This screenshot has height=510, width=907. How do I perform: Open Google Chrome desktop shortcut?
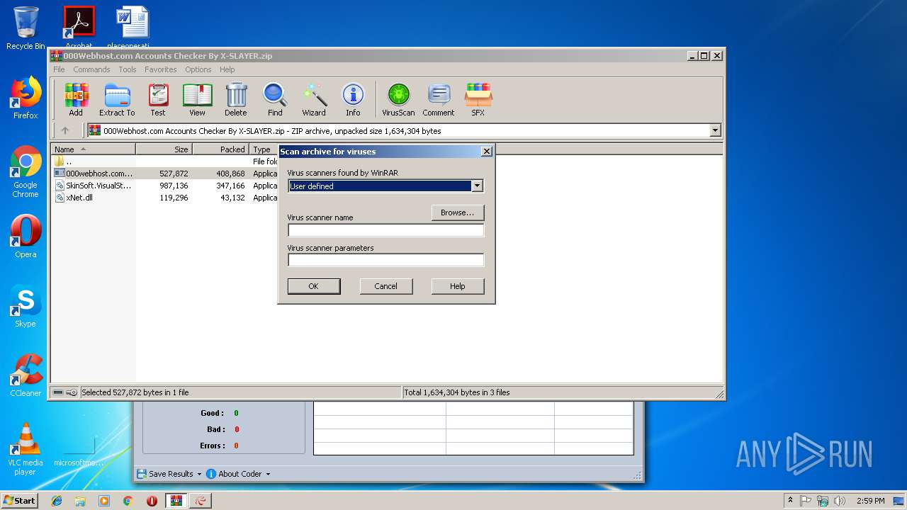pos(26,171)
